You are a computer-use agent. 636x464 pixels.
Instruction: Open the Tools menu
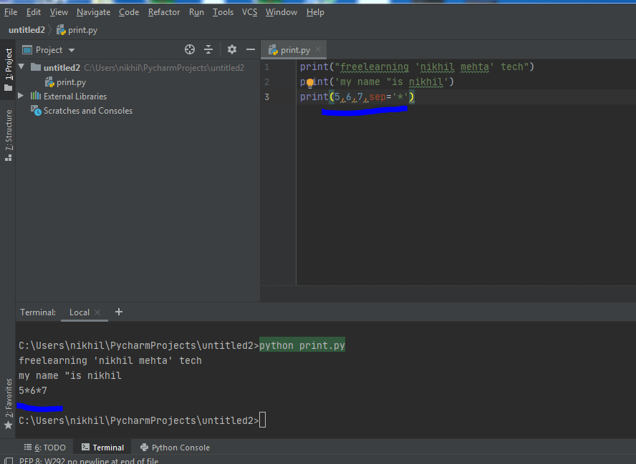pyautogui.click(x=223, y=12)
